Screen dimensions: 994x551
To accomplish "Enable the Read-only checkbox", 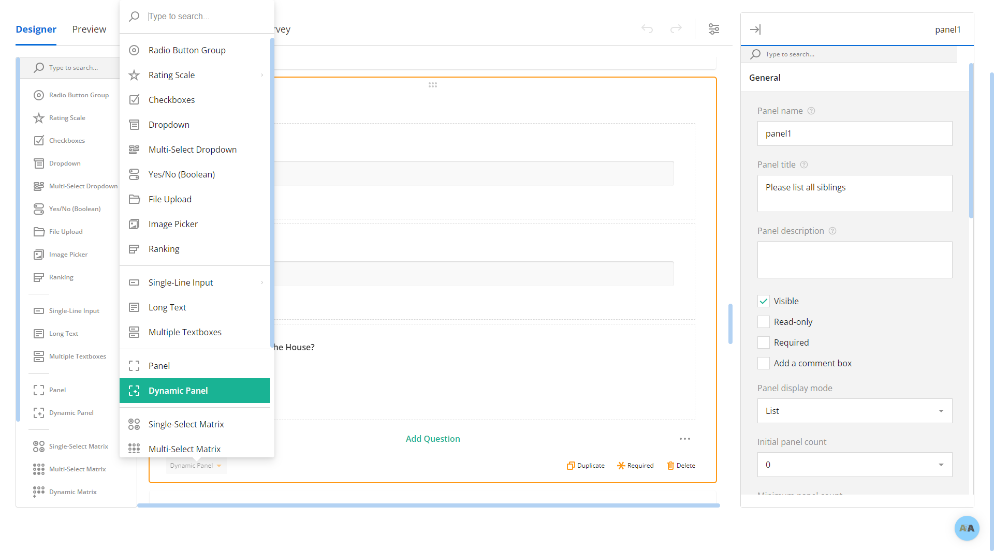I will point(764,322).
